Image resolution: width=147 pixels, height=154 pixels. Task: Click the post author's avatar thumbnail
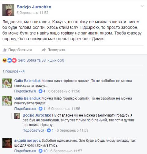[8, 10]
